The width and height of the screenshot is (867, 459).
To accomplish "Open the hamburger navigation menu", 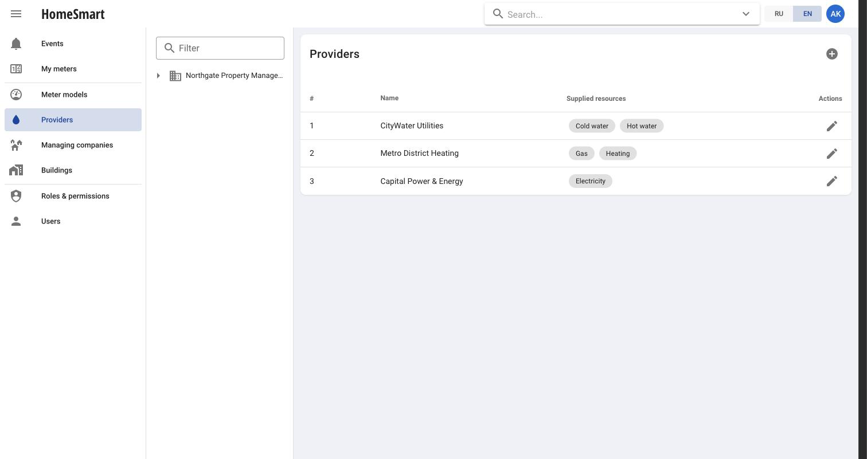I will (x=16, y=14).
